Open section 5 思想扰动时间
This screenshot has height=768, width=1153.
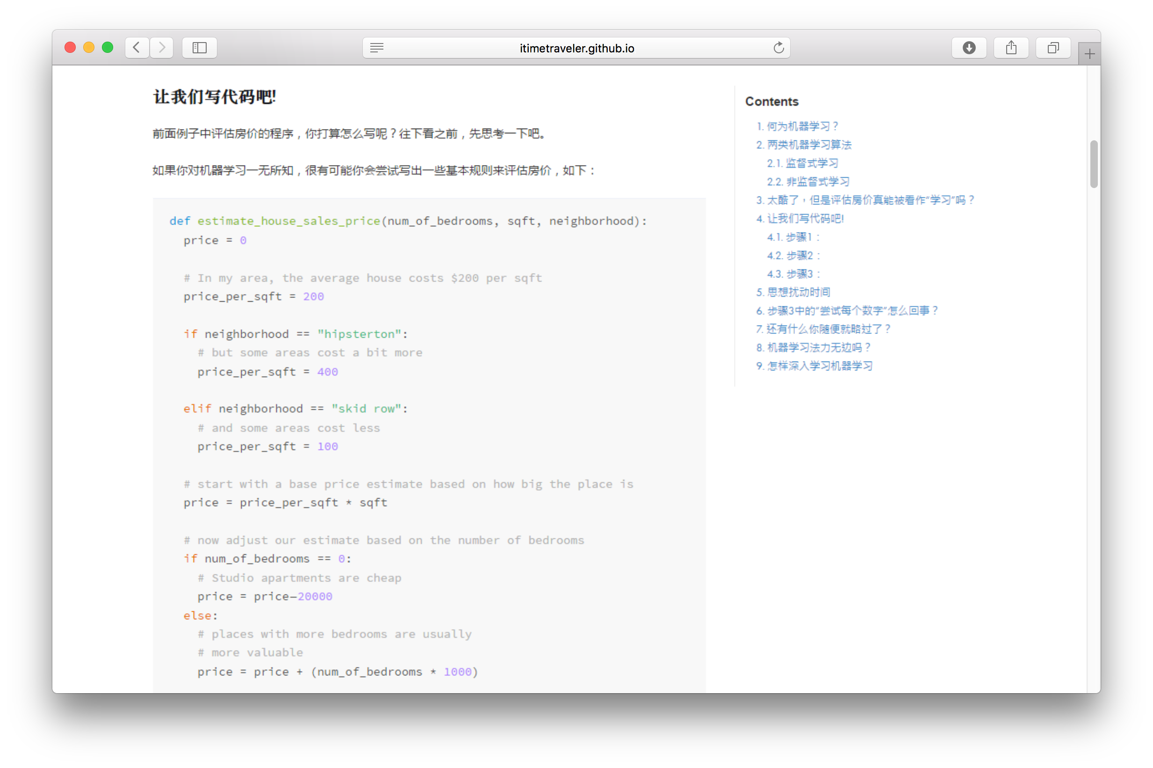coord(793,292)
